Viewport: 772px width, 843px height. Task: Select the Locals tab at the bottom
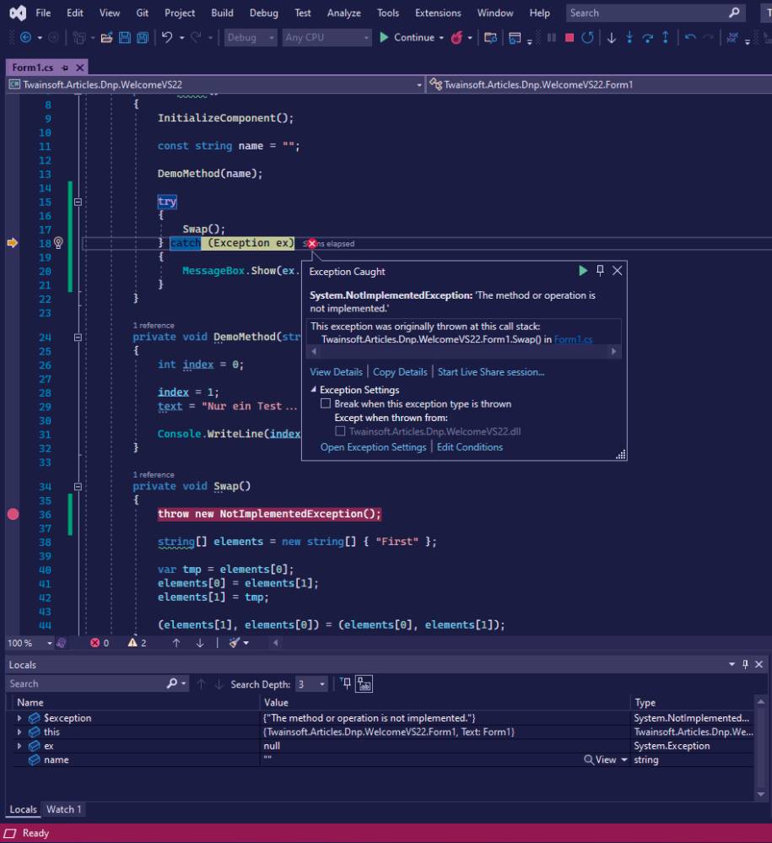(x=23, y=809)
